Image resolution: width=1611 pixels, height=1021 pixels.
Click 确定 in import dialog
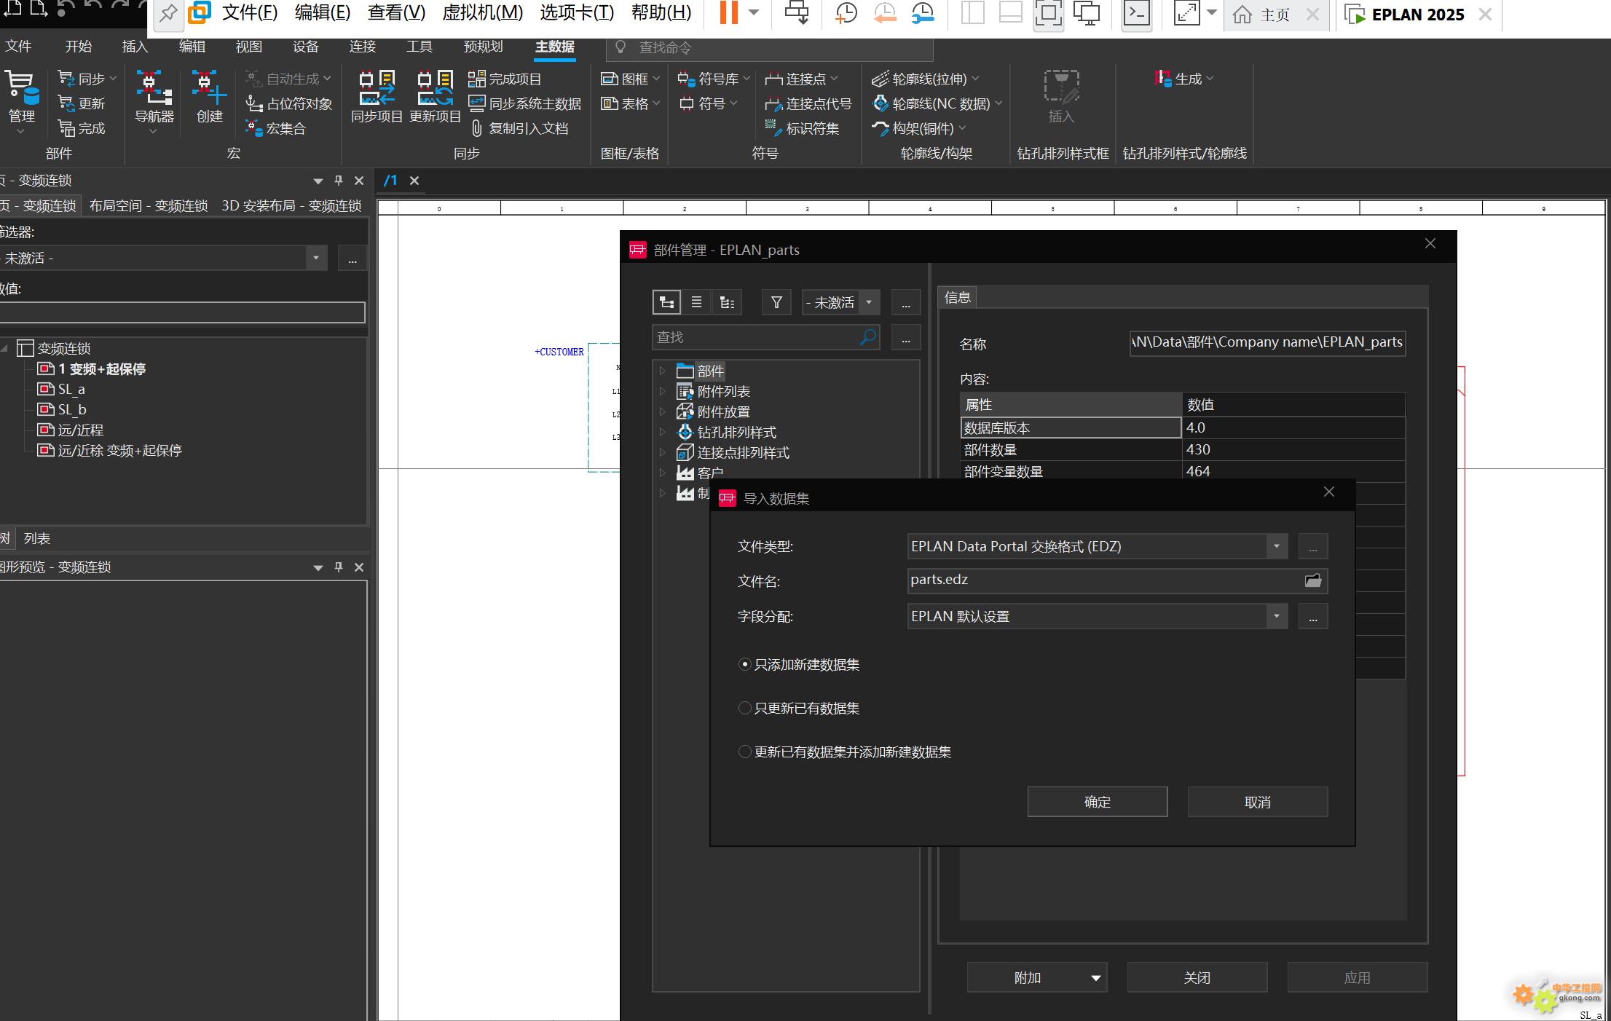pos(1098,802)
